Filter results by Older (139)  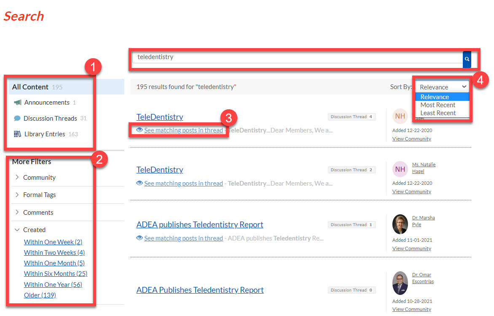(40, 295)
